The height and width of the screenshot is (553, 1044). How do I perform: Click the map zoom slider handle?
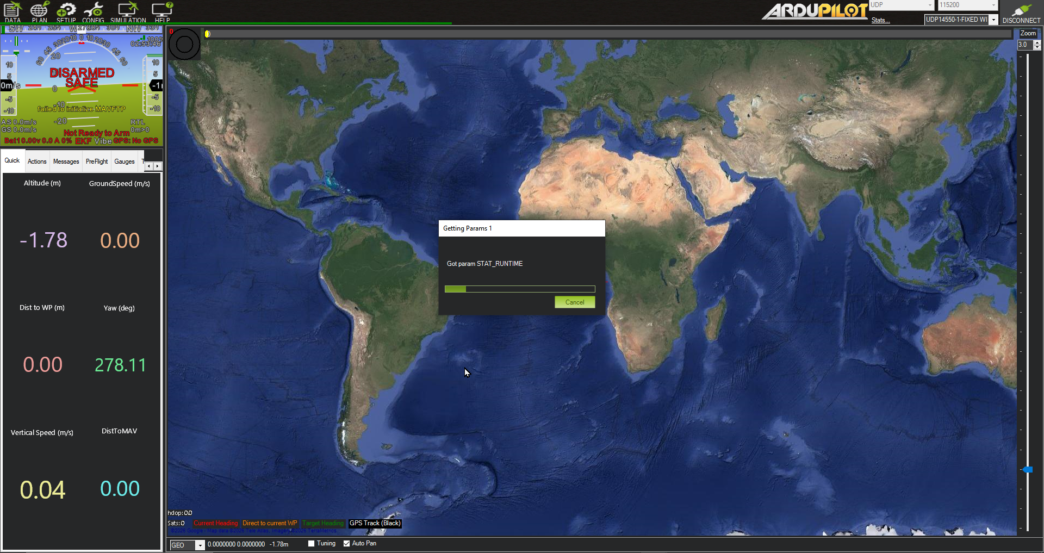point(1028,469)
